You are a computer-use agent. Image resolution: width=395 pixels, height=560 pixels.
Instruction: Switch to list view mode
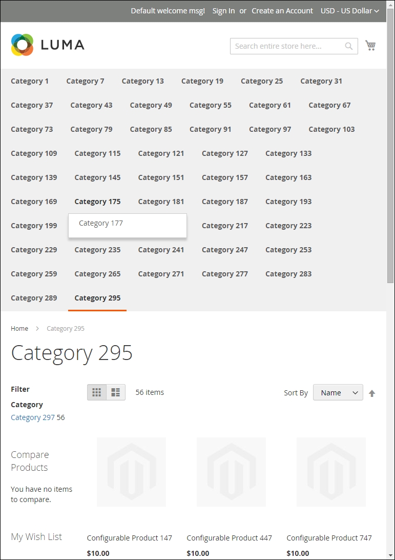(x=116, y=392)
